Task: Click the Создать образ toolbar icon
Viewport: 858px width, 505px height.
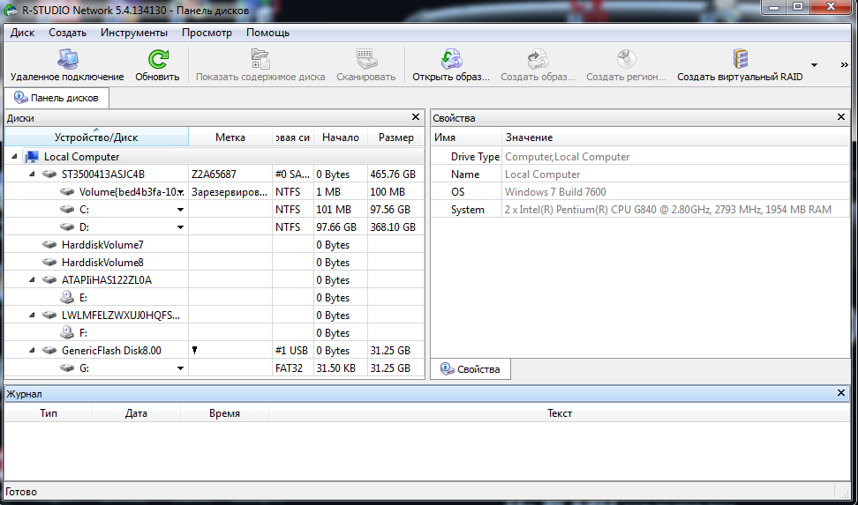Action: pyautogui.click(x=538, y=58)
